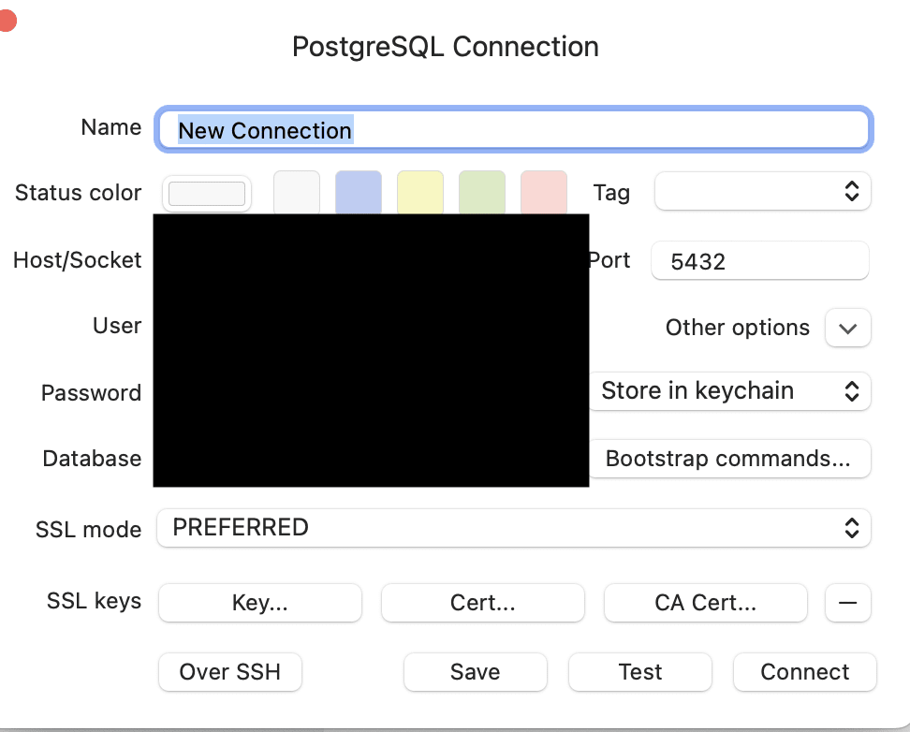Expand the Other options chevron
The image size is (910, 732).
pyautogui.click(x=848, y=328)
